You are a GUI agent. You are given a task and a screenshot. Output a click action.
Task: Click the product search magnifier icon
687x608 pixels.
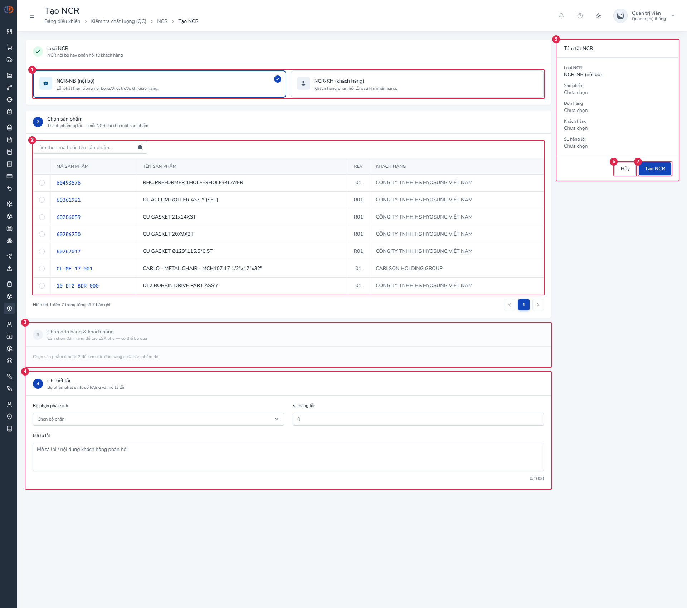[x=140, y=147]
